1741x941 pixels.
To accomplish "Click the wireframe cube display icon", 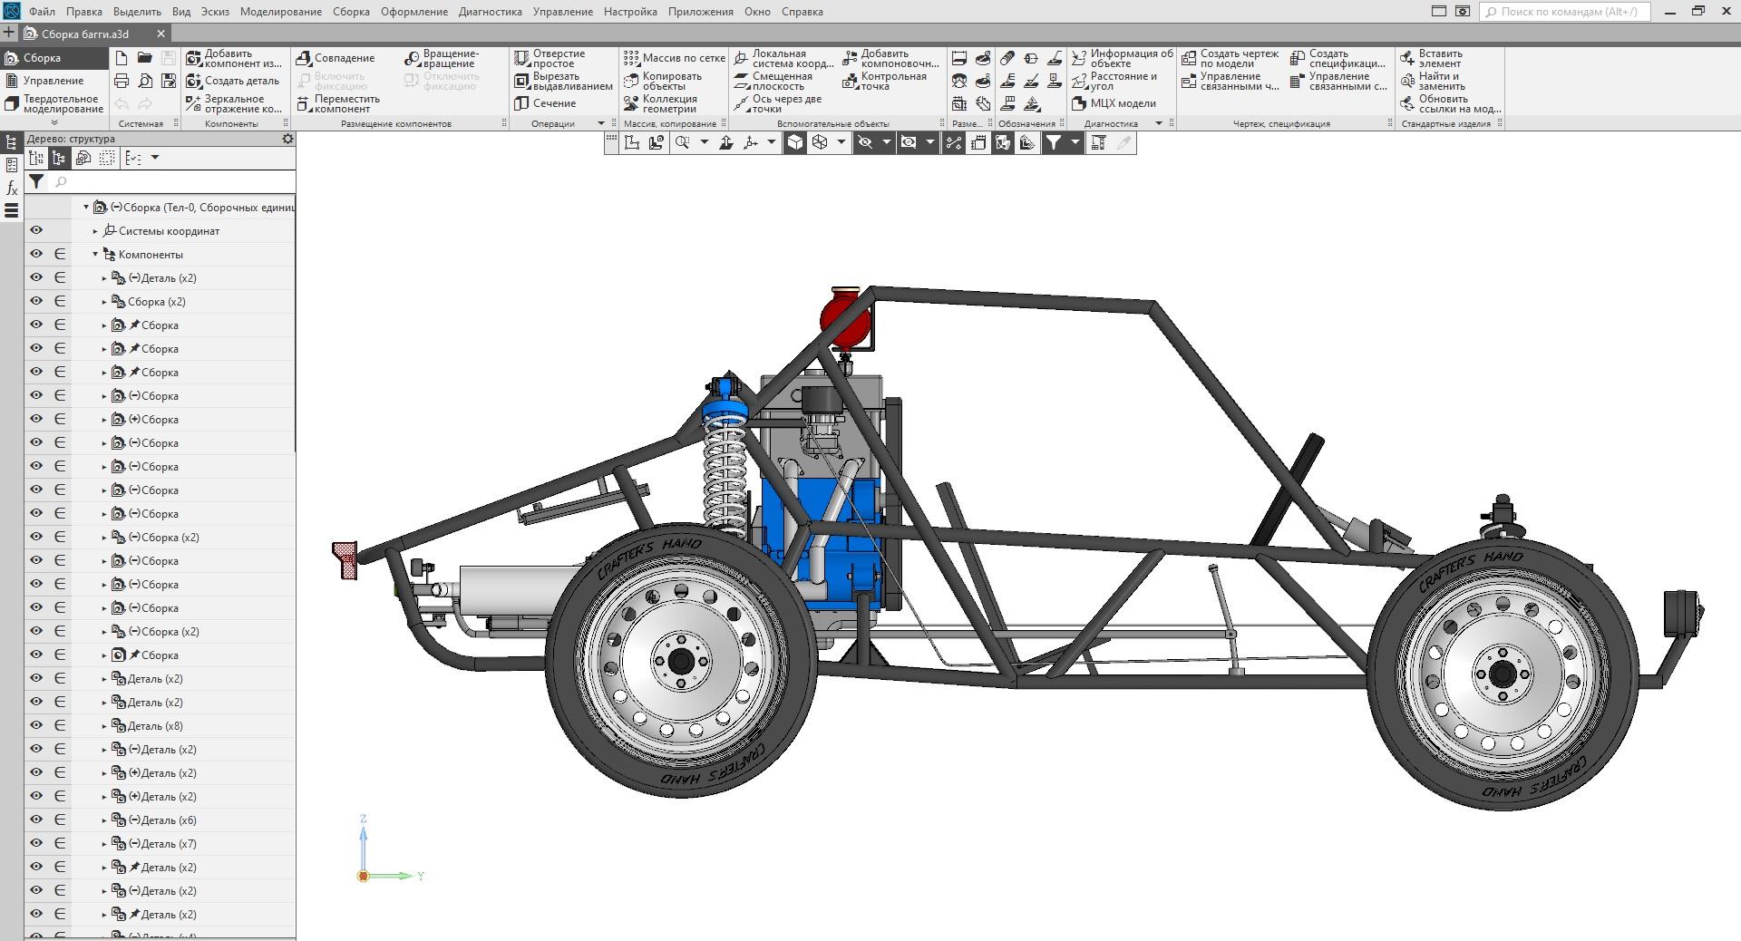I will 820,142.
